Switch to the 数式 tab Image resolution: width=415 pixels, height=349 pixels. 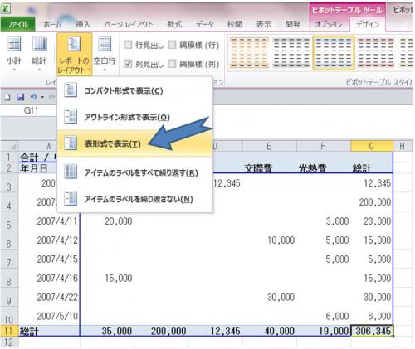click(174, 24)
